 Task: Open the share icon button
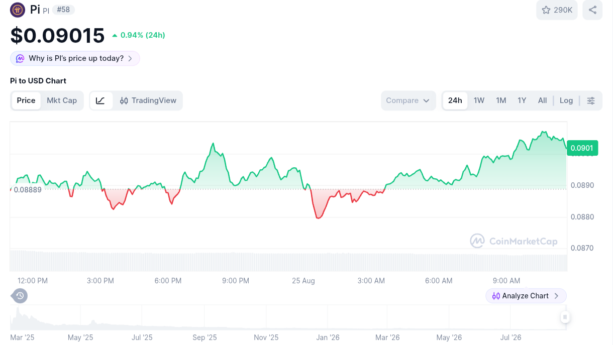point(592,10)
